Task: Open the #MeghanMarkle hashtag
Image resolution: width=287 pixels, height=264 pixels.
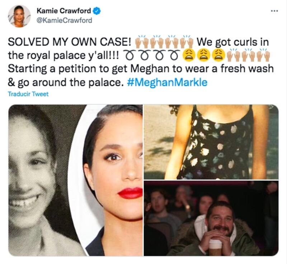Action: point(167,82)
